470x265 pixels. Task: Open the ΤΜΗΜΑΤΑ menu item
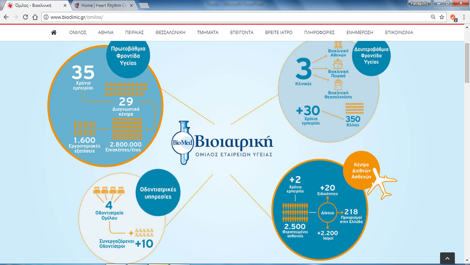pos(207,32)
